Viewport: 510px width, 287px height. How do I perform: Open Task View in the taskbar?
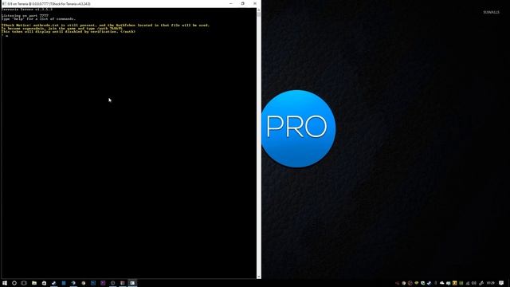24,283
